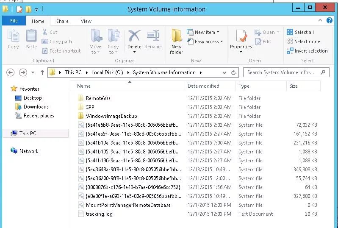
Task: Click Paste shortcut in ribbon
Action: (x=61, y=51)
